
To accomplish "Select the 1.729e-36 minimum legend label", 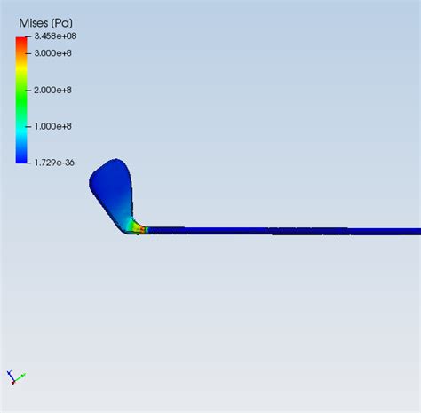I will (54, 163).
